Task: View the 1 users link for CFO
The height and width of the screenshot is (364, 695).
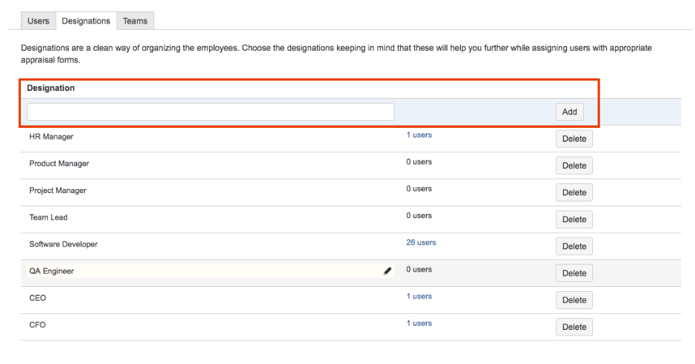Action: [419, 323]
